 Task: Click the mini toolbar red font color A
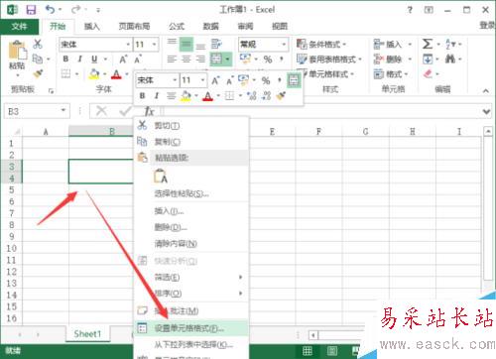[207, 96]
